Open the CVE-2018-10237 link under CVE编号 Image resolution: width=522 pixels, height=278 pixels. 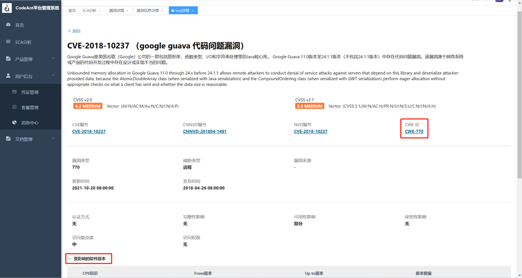point(89,131)
